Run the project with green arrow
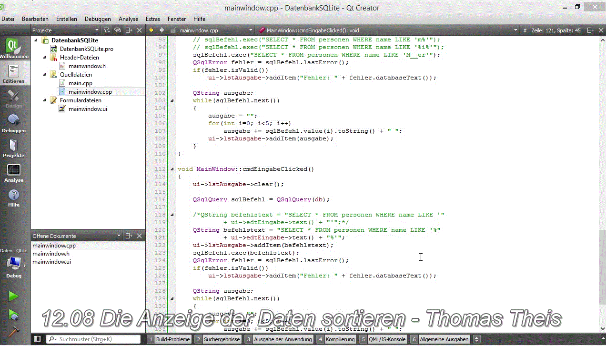Image resolution: width=606 pixels, height=346 pixels. pyautogui.click(x=13, y=296)
